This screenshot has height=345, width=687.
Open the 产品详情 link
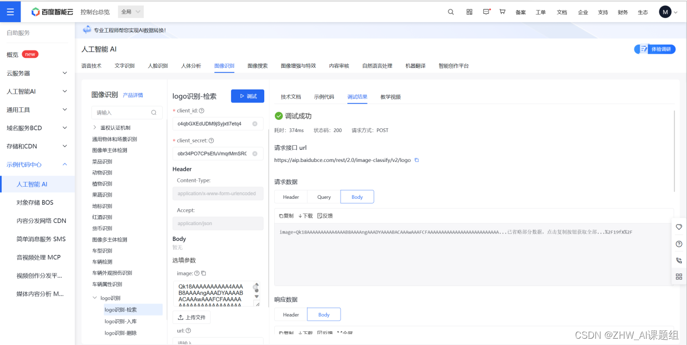pyautogui.click(x=133, y=95)
